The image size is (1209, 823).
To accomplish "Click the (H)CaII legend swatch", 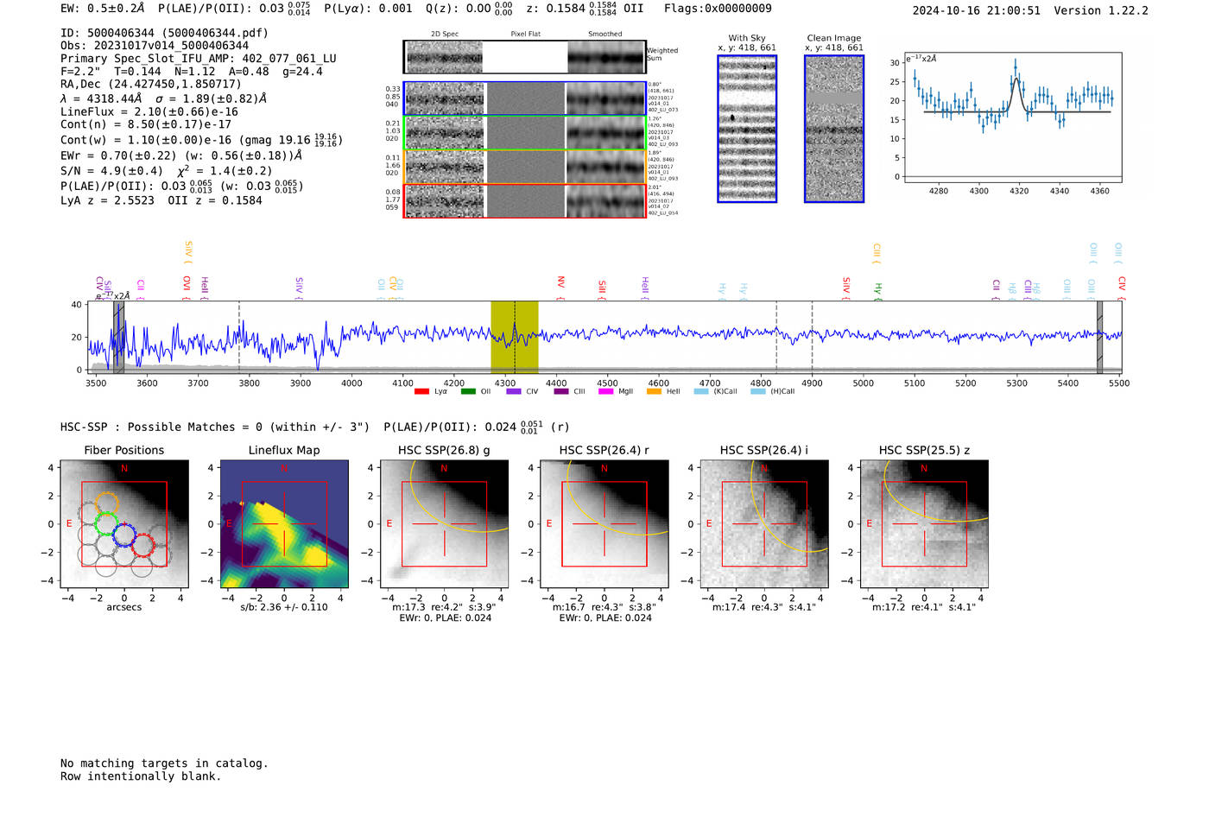I will coord(758,392).
